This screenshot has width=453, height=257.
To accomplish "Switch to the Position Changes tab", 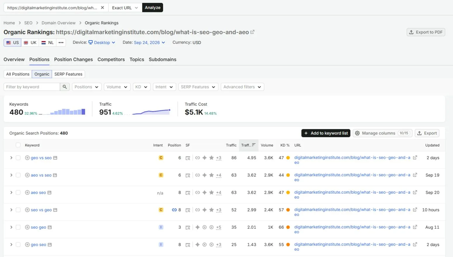I will 73,60.
